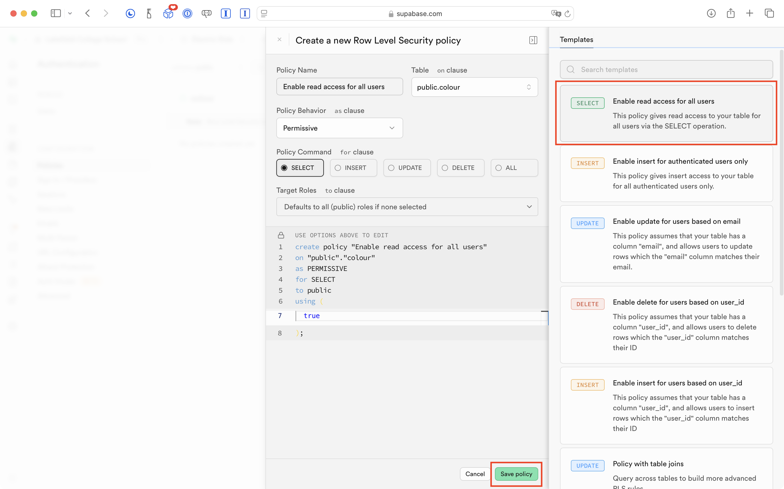Expand the Target Roles dropdown
The height and width of the screenshot is (489, 784).
pos(407,207)
